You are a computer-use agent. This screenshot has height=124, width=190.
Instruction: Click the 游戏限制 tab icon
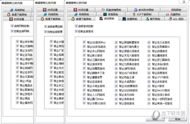click(101, 19)
